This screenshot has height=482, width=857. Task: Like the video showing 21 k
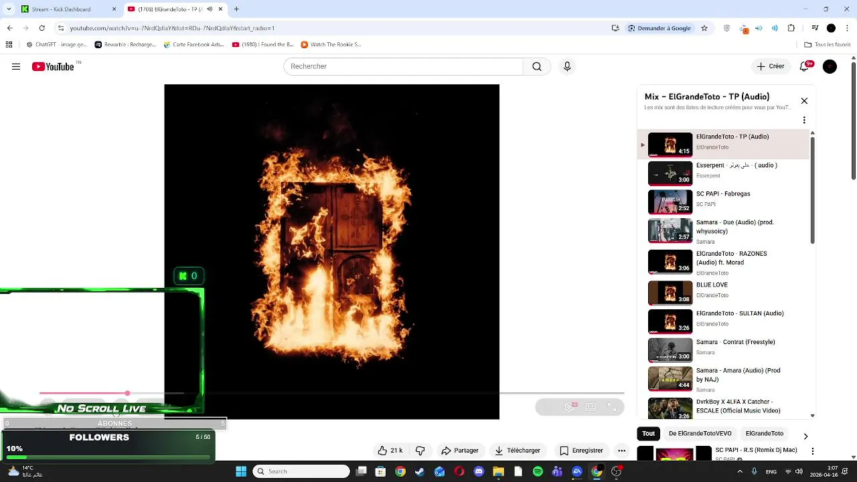coord(390,451)
